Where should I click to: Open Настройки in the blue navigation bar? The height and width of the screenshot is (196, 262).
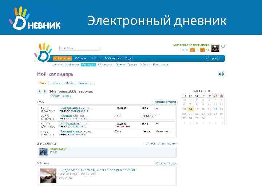pyautogui.click(x=213, y=58)
